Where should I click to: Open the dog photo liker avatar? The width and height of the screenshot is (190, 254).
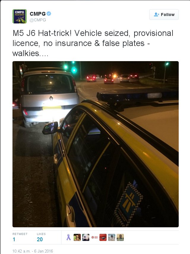tap(77, 237)
